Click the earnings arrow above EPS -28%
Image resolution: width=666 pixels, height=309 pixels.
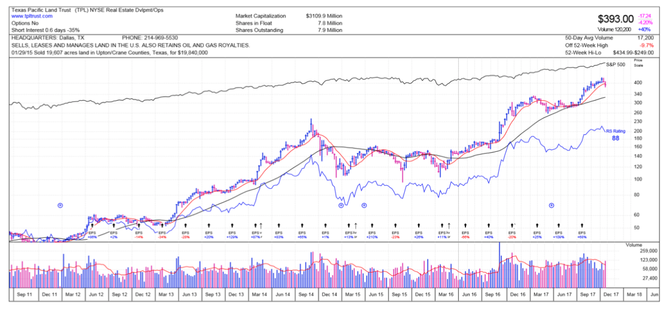click(185, 226)
